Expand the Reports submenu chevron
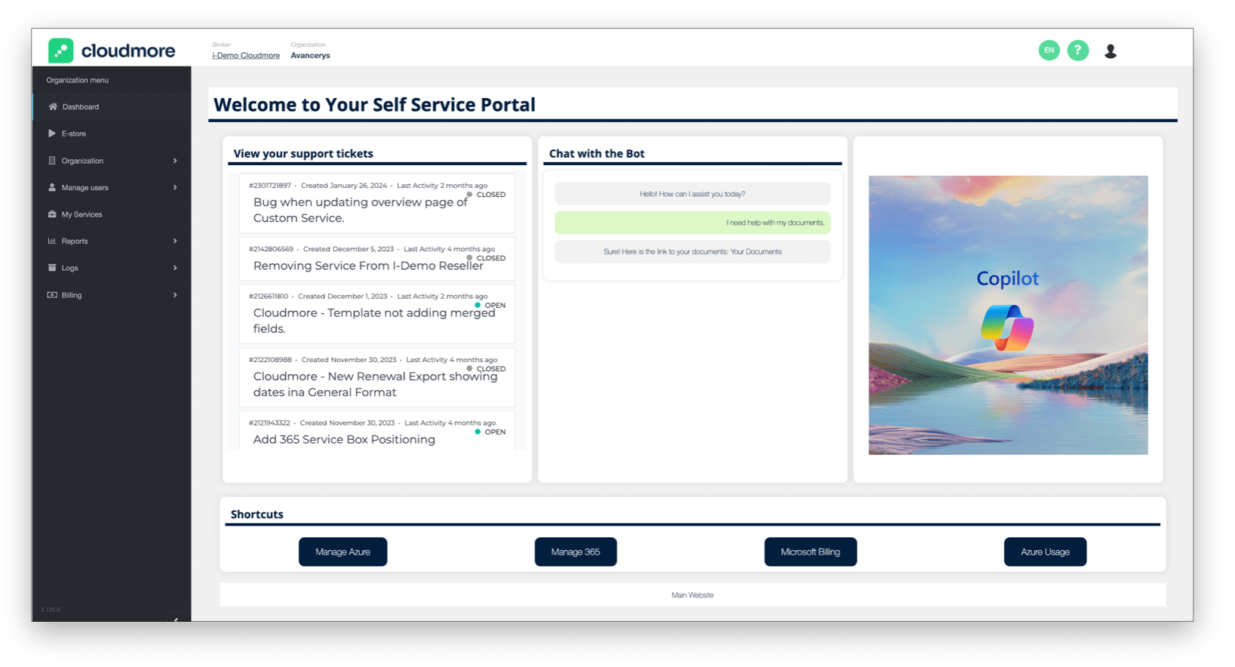This screenshot has height=667, width=1235. (175, 241)
